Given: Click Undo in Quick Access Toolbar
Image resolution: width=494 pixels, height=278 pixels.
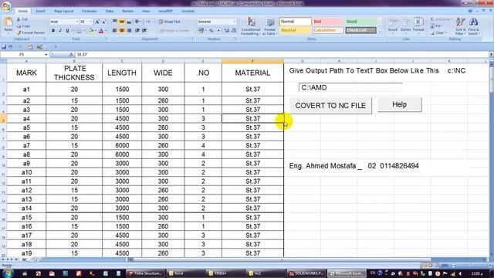Looking at the screenshot, I should point(10,47).
